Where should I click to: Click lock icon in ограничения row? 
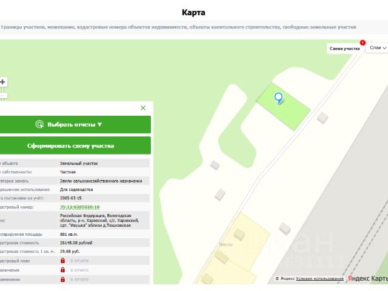63,270
